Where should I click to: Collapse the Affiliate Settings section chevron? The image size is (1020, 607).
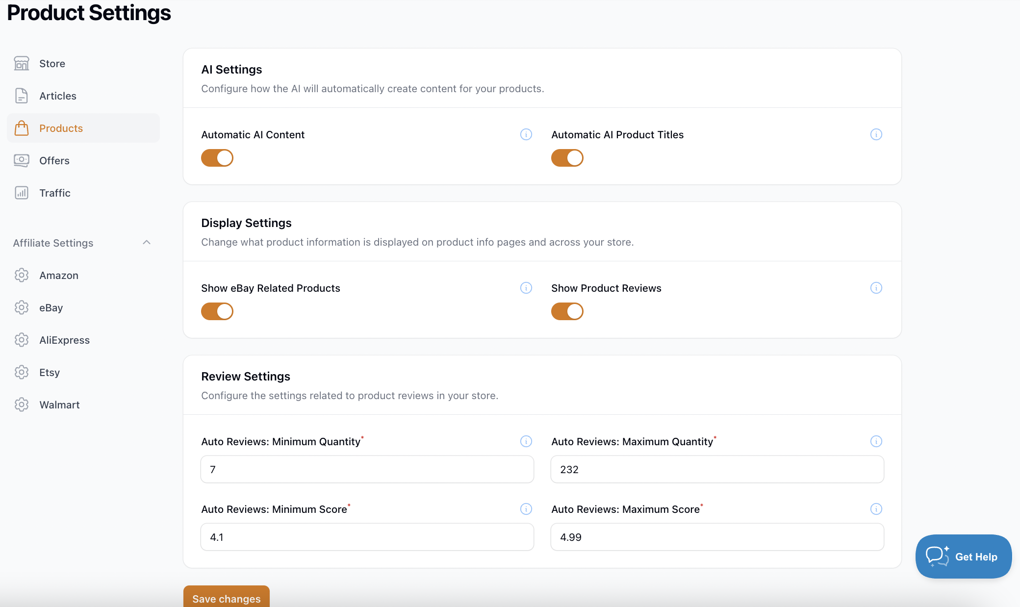(147, 243)
